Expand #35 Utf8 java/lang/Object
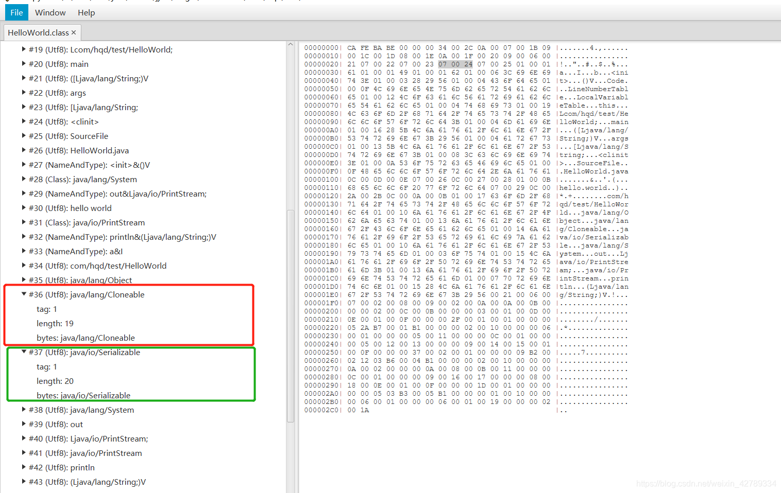 click(24, 280)
